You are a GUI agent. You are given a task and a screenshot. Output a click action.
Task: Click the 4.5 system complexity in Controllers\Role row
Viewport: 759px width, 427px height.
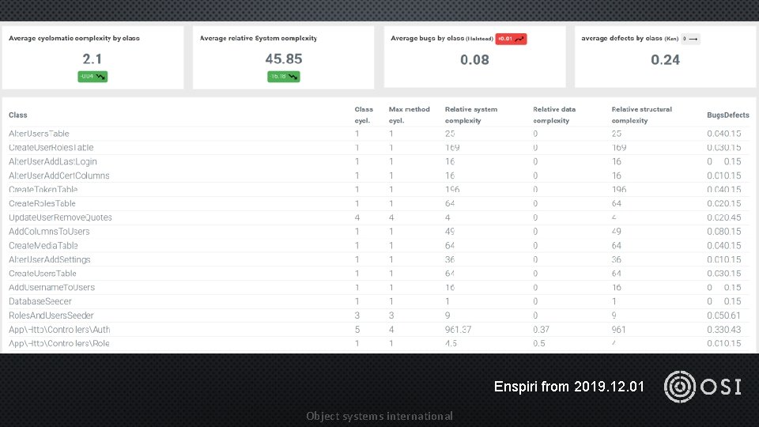451,343
